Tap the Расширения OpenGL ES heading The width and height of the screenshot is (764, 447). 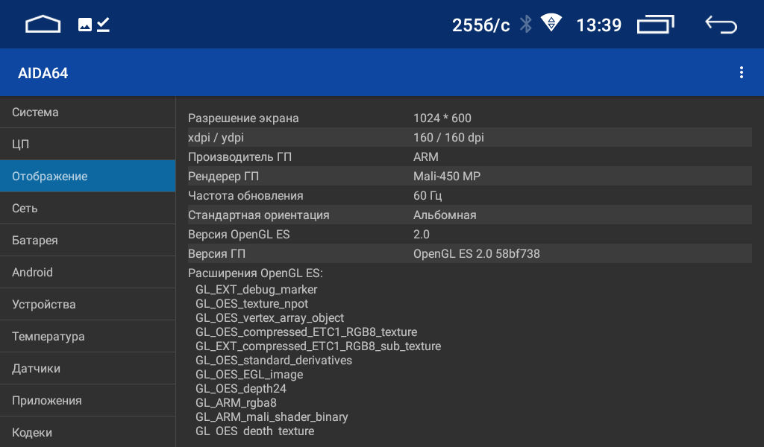tap(255, 273)
